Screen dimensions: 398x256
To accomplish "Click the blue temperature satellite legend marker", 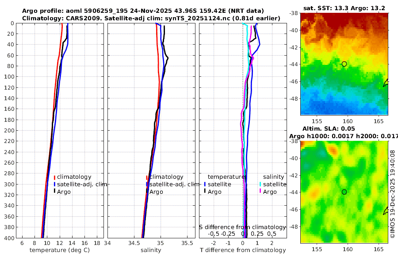I will pyautogui.click(x=205, y=184).
